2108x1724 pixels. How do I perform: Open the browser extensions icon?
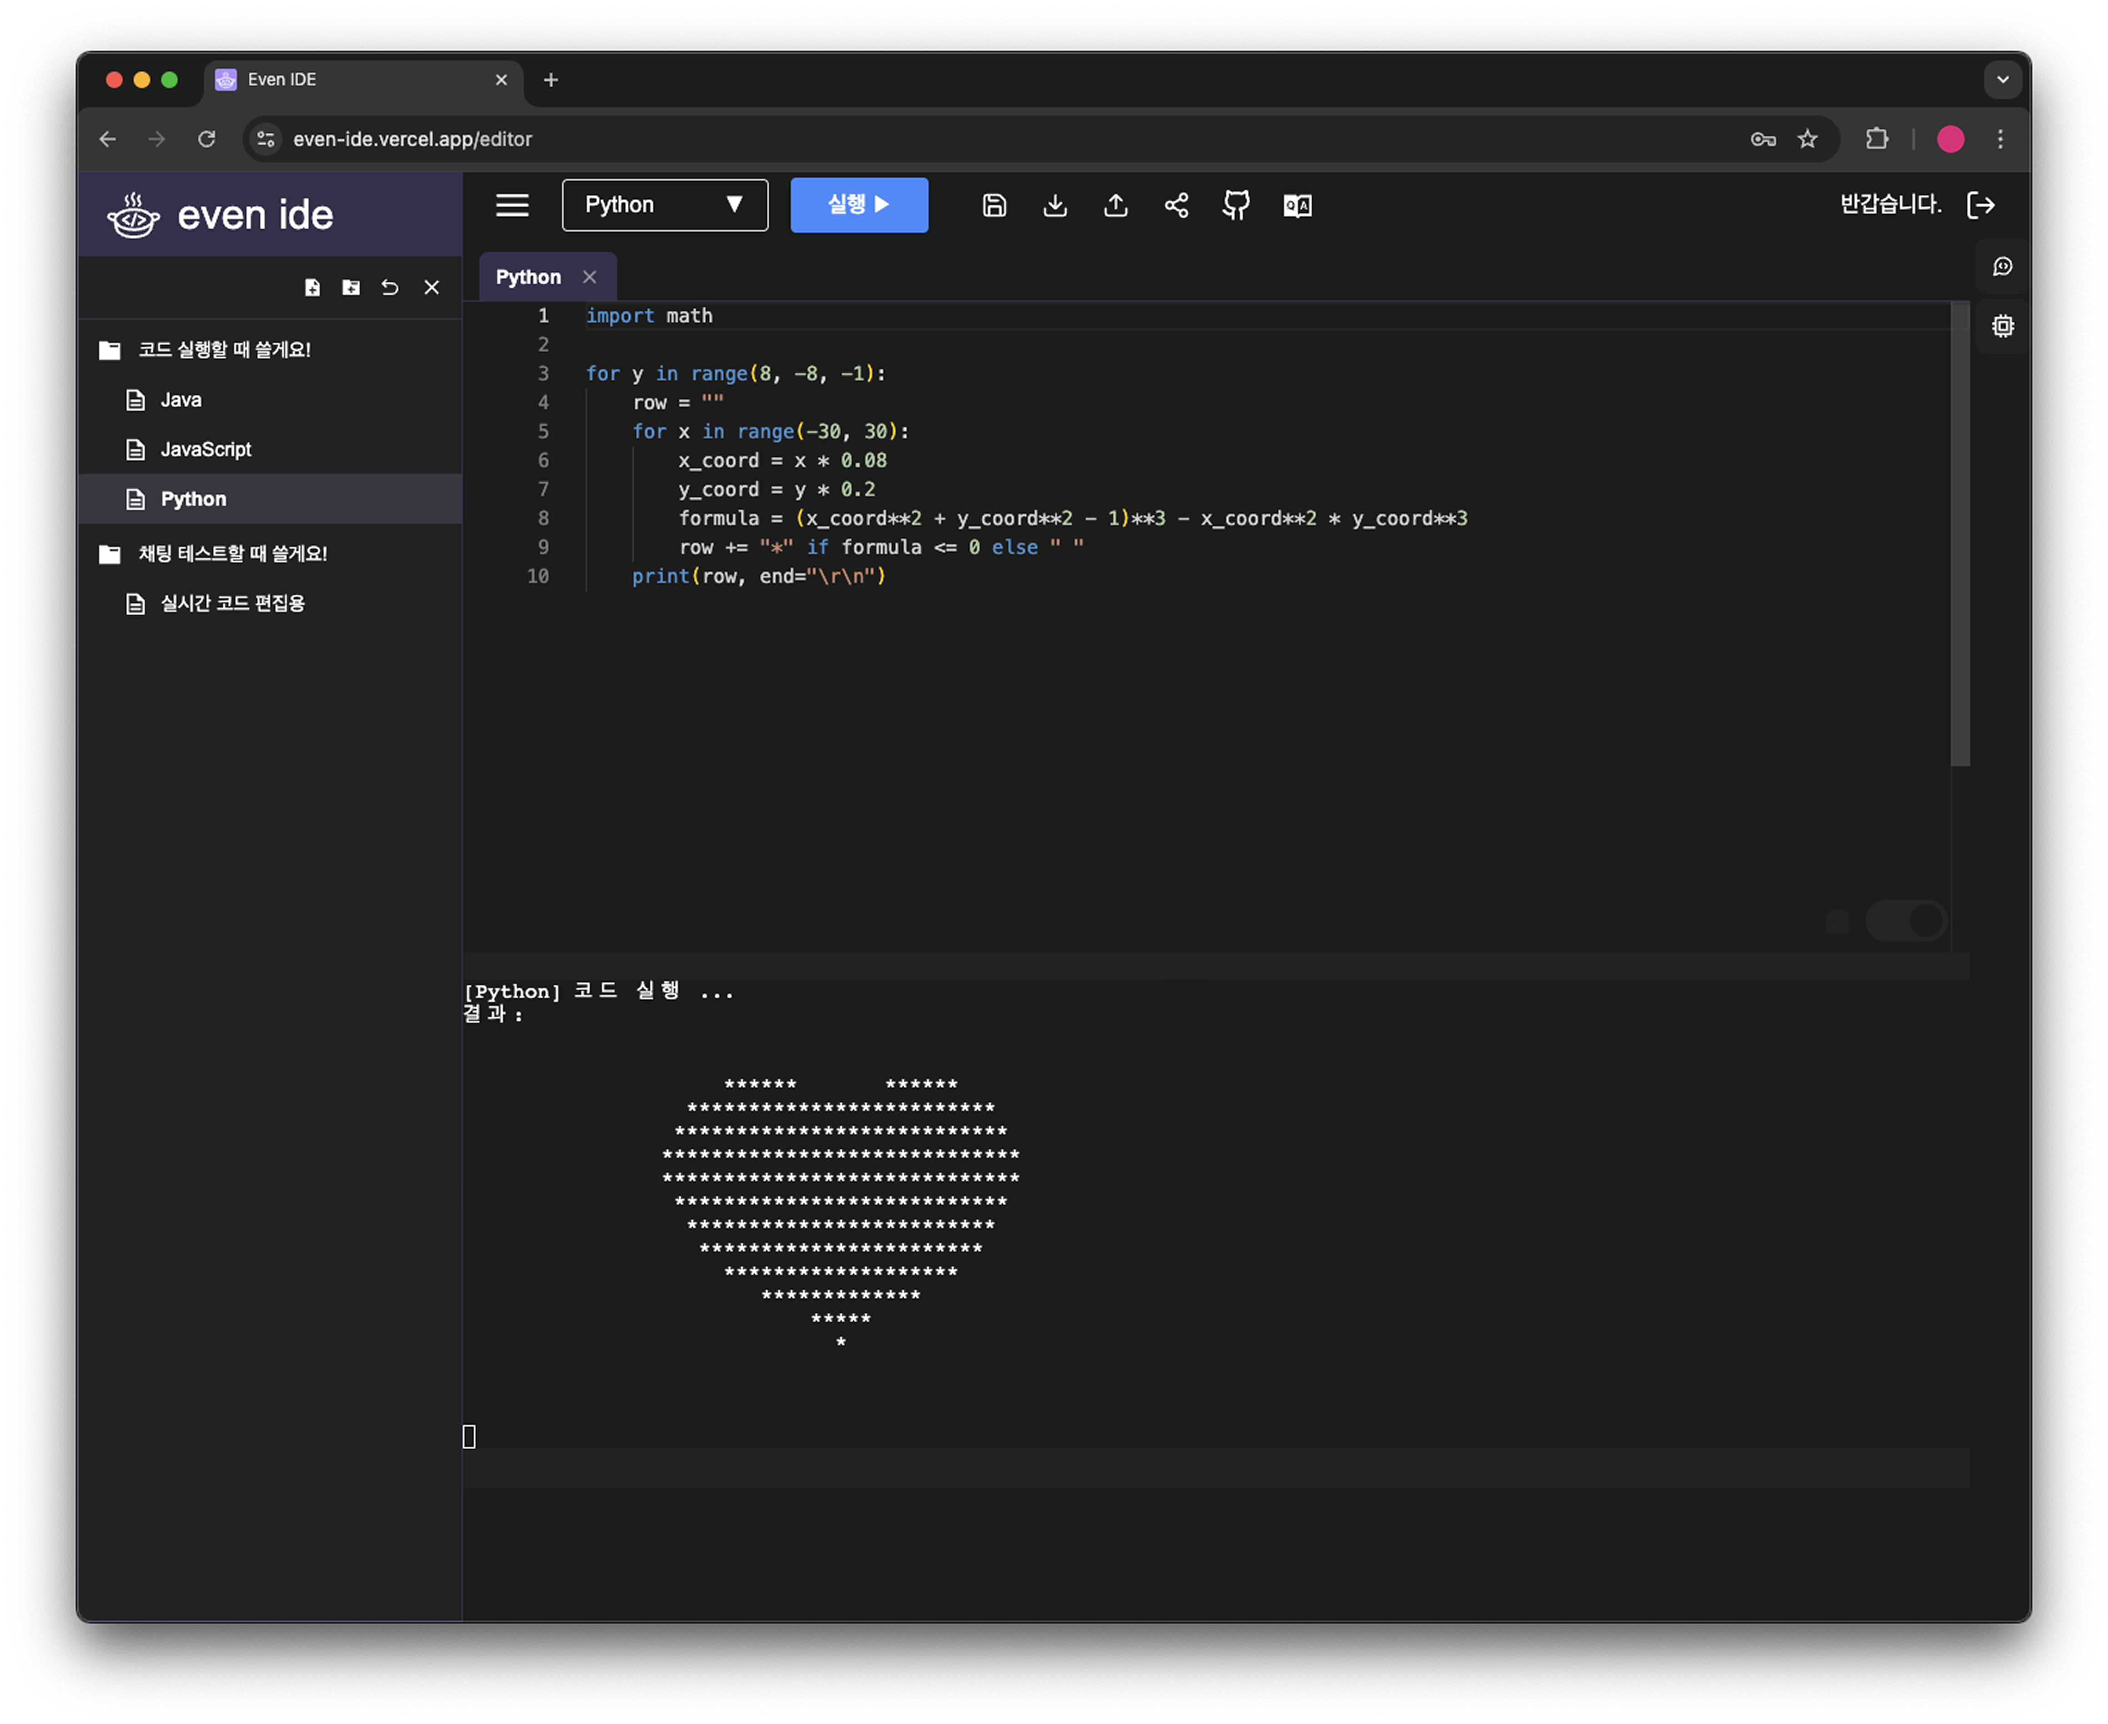click(x=1877, y=139)
